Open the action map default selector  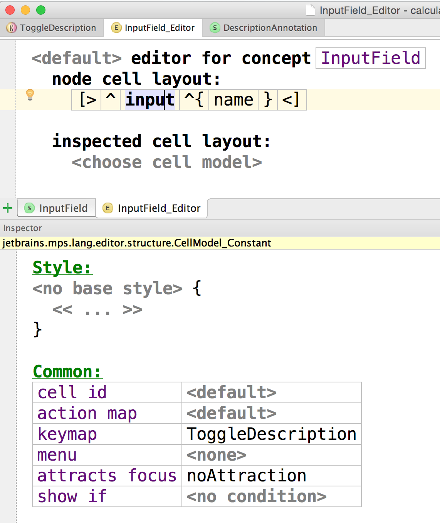point(231,413)
